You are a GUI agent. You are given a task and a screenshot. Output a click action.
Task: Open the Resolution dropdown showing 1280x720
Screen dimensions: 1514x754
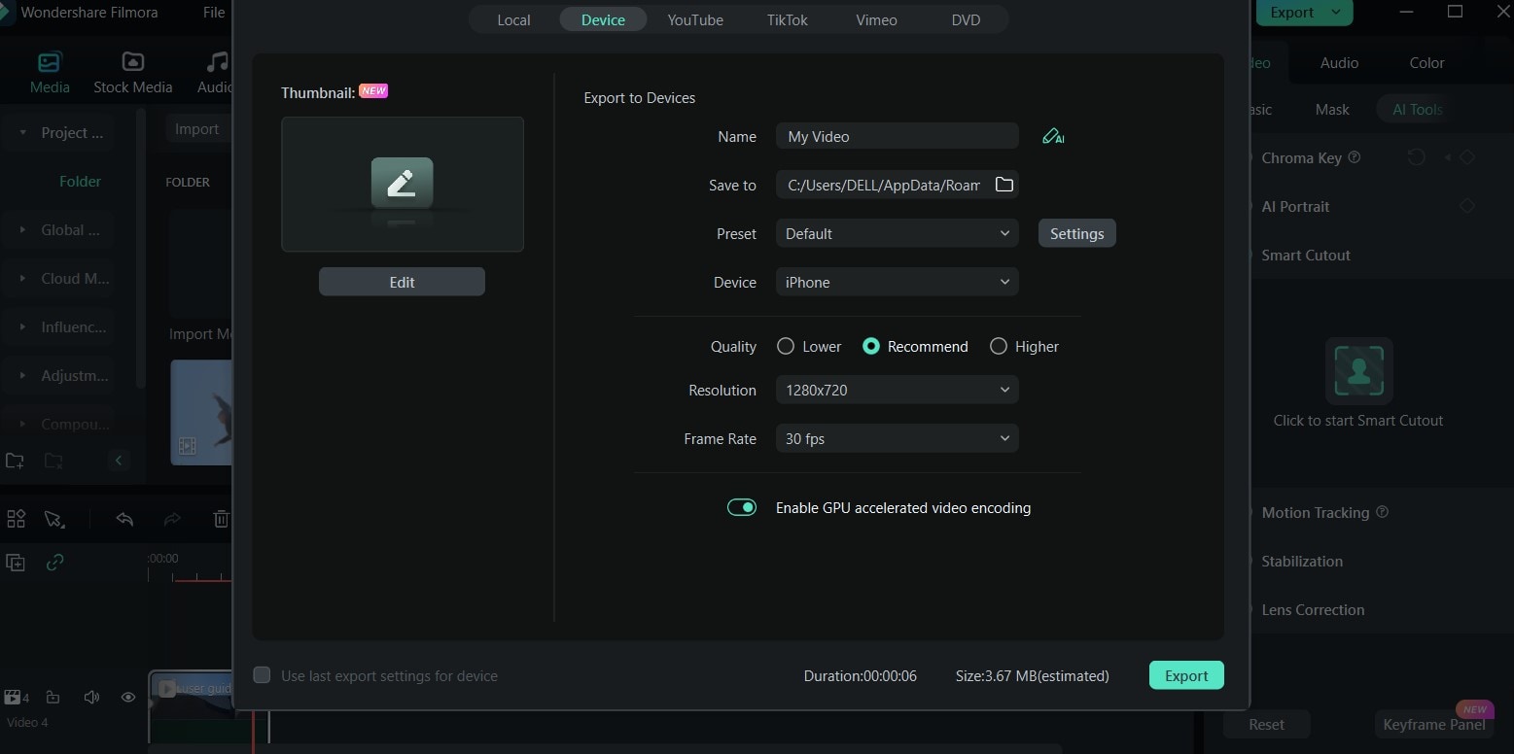click(x=897, y=390)
